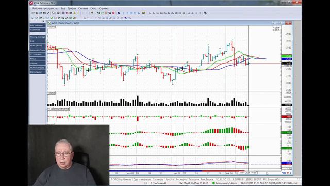Add the BW Alligator indicator
The height and width of the screenshot is (186, 330).
pyautogui.click(x=38, y=72)
